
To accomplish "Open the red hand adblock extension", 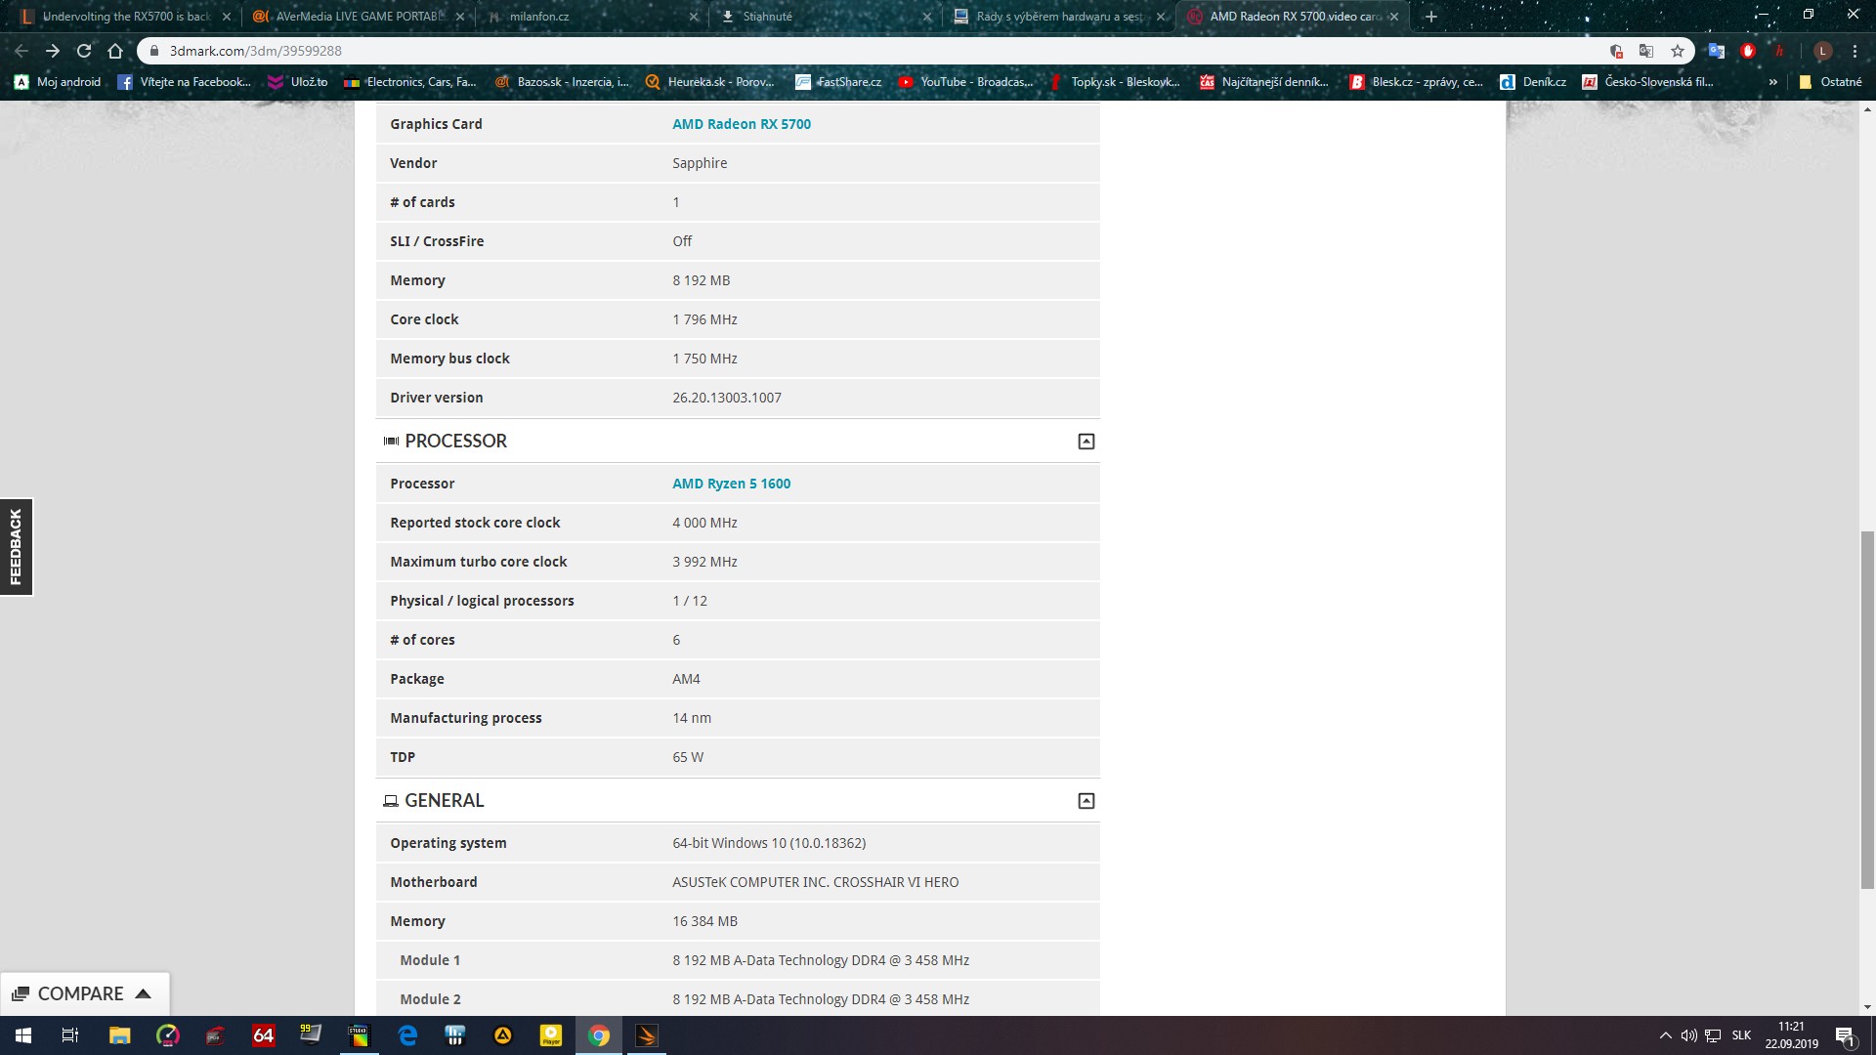I will click(x=1748, y=51).
